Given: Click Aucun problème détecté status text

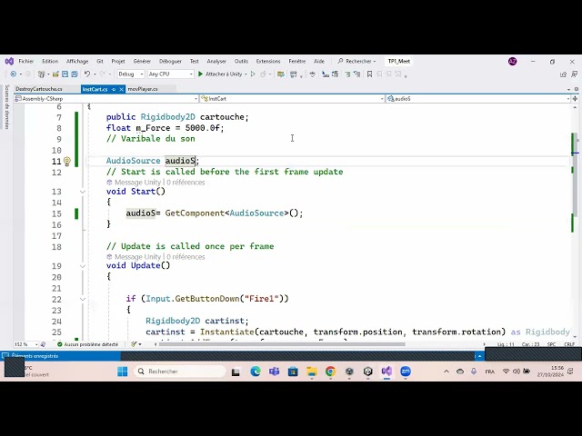Looking at the screenshot, I should click(x=91, y=344).
